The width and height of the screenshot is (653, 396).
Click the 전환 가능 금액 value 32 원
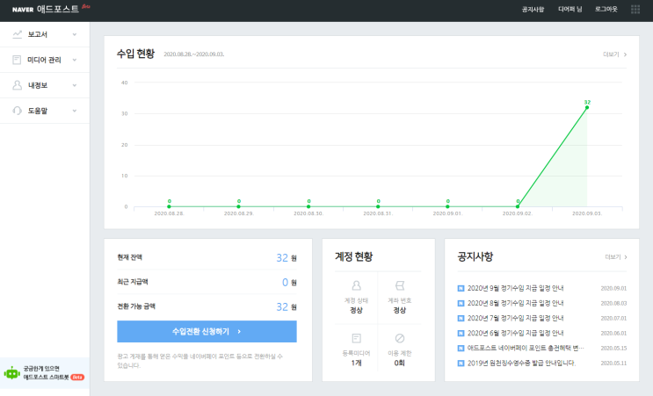pyautogui.click(x=287, y=307)
